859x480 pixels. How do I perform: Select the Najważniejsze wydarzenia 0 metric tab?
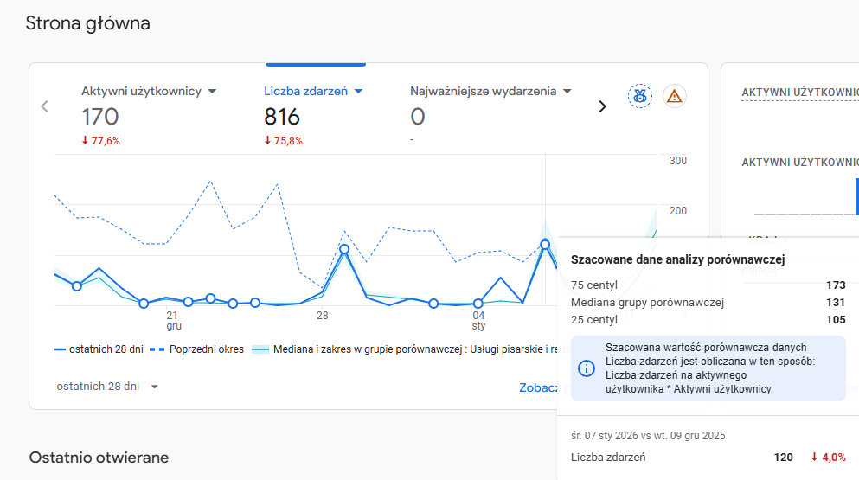point(490,115)
